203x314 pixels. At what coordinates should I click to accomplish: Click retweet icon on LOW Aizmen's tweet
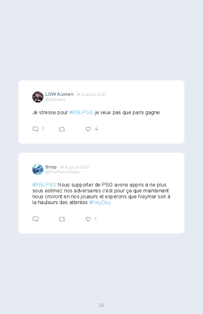click(x=62, y=129)
